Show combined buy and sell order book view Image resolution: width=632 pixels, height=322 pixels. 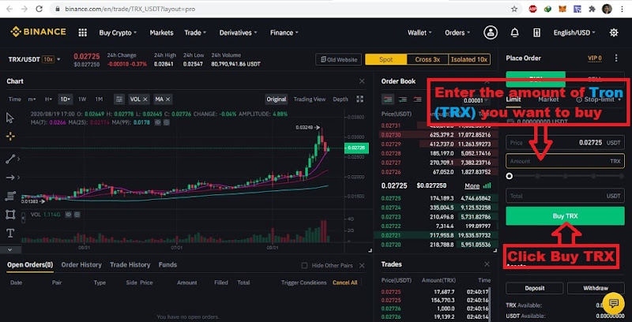click(x=388, y=99)
